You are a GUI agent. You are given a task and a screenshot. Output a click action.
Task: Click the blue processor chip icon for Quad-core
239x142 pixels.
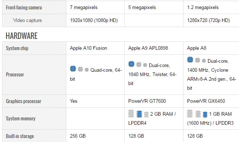click(x=73, y=69)
